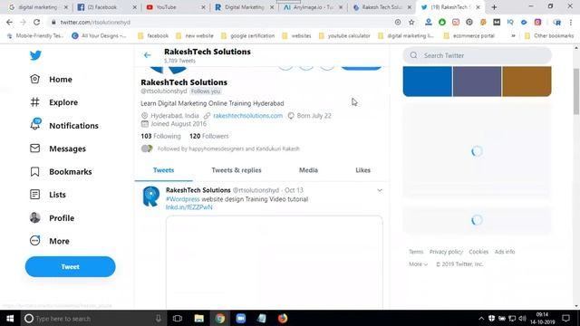Open the facebook bookmarks folder

(x=153, y=36)
